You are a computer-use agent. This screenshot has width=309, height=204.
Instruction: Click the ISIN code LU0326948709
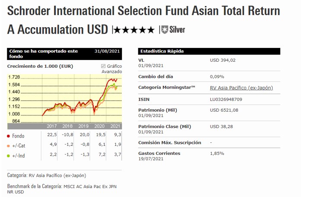[x=226, y=99]
